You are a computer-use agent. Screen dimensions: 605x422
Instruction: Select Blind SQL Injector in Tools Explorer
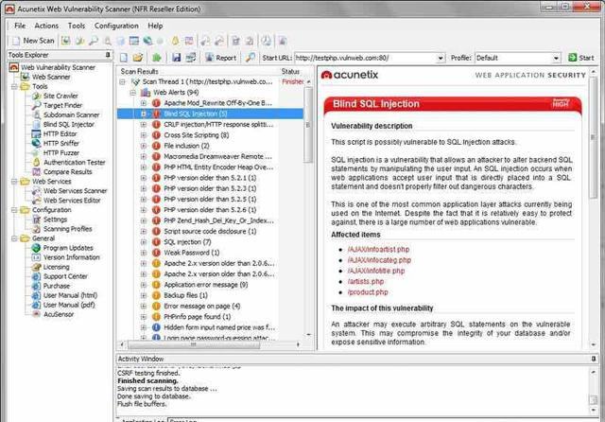tap(69, 124)
